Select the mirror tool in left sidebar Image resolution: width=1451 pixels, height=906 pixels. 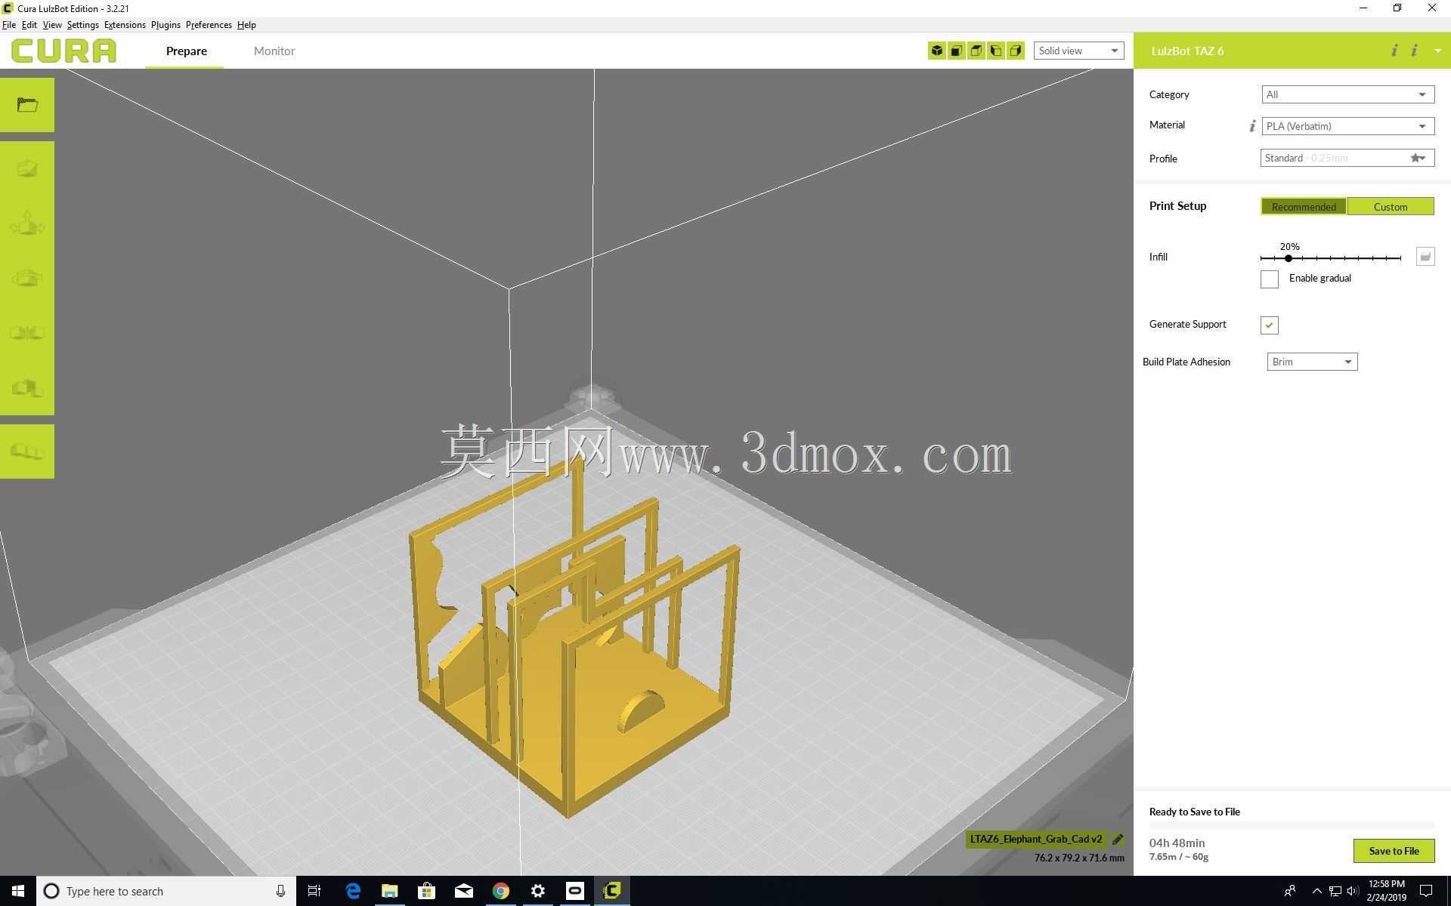[x=27, y=332]
